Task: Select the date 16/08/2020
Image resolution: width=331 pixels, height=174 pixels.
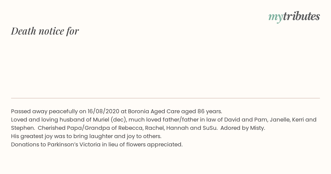Action: (103, 111)
